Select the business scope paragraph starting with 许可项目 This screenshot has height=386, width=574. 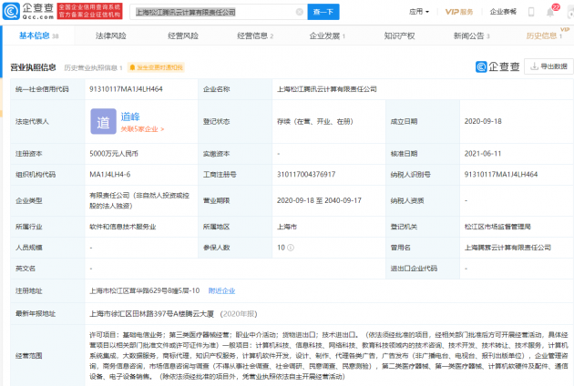click(x=329, y=355)
